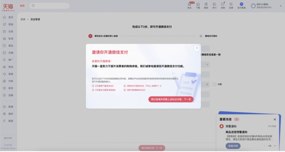
Task: Open 财务 in the left sidebar
Action: click(8, 88)
